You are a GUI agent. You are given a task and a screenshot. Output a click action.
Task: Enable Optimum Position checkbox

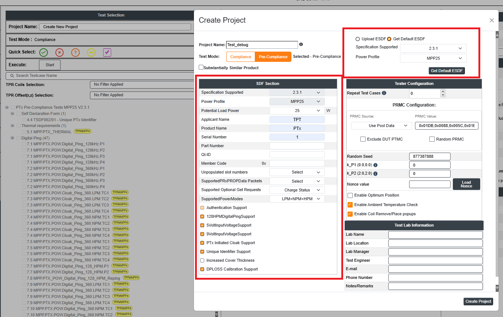click(x=350, y=195)
